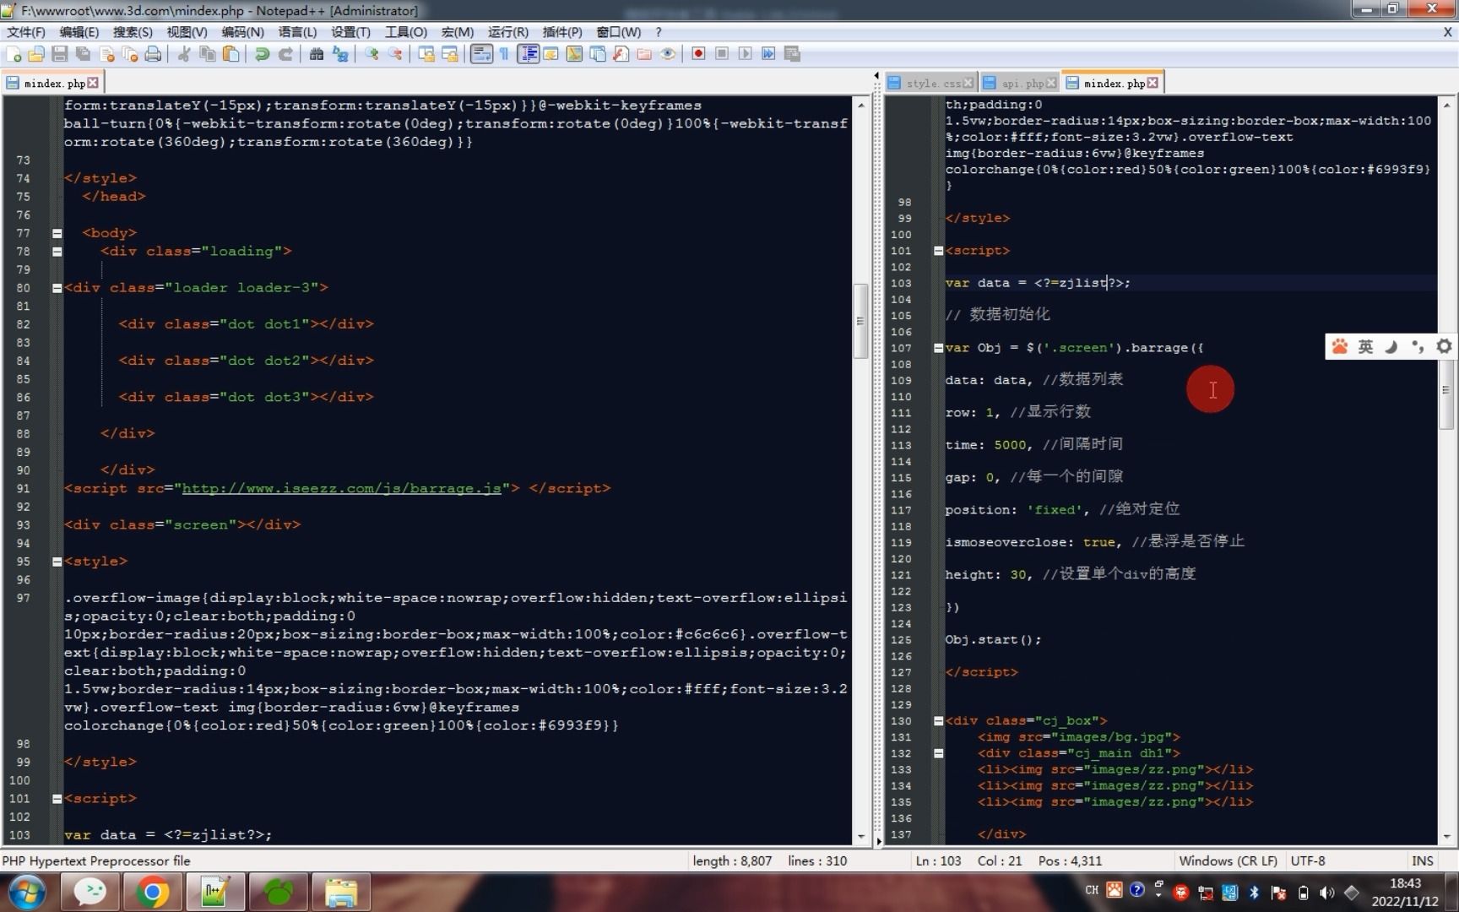Click the Print toolbar icon

pyautogui.click(x=153, y=54)
